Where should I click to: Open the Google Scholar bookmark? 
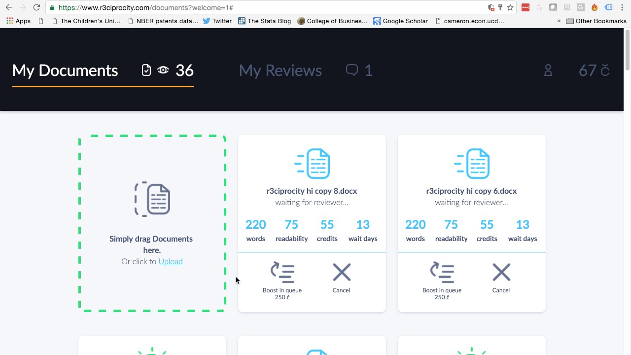[400, 21]
